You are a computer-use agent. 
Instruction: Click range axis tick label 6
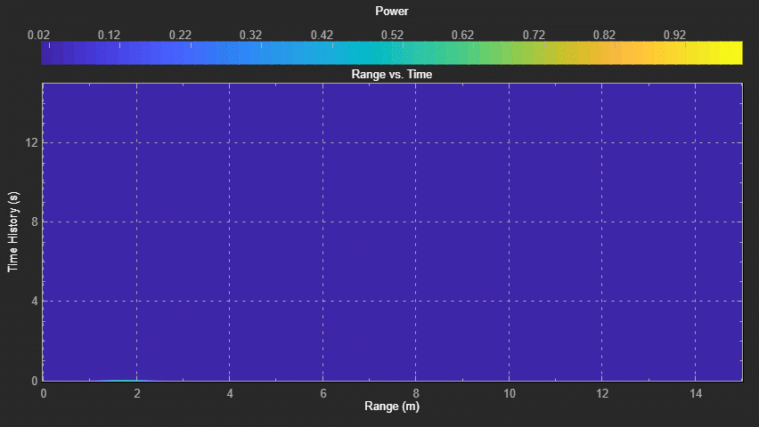pos(323,393)
